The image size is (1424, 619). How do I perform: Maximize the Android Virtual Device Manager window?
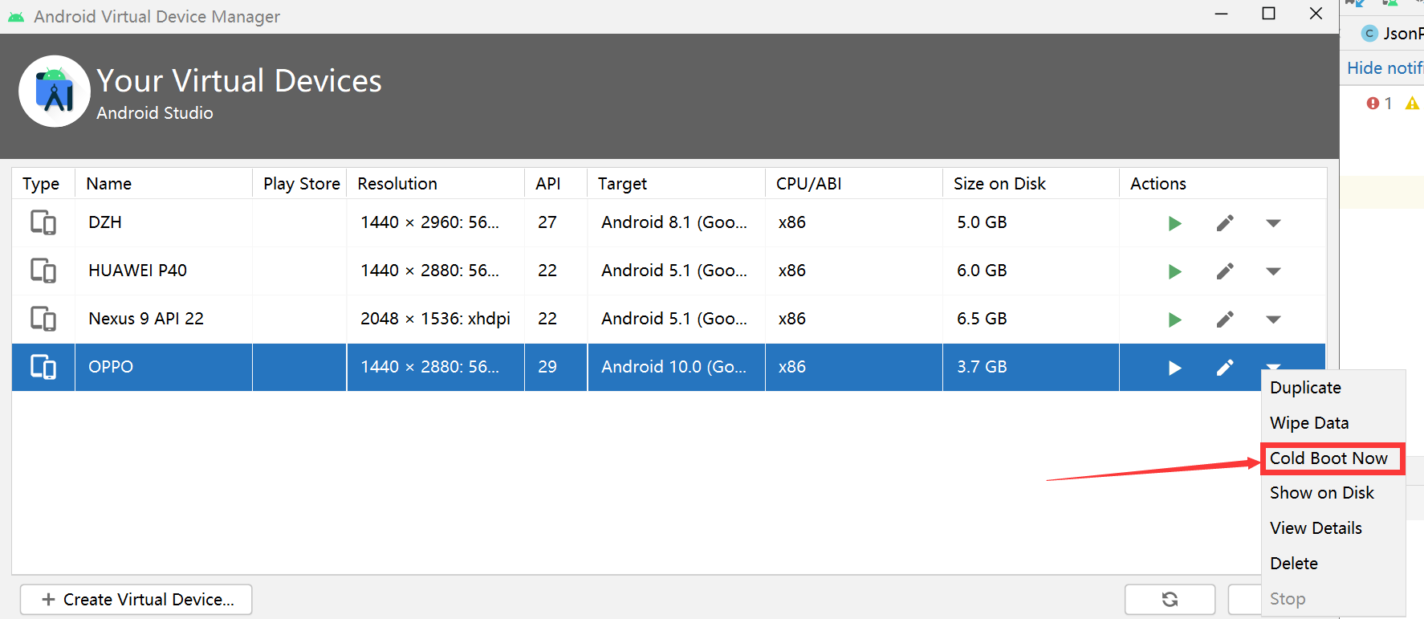click(x=1269, y=14)
